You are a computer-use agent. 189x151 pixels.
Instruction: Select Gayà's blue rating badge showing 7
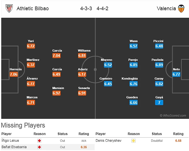159,103
